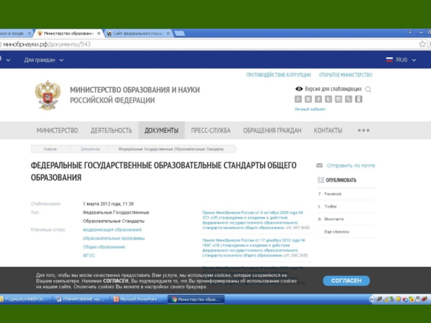
Task: Open the site search magnifier icon
Action: tap(369, 89)
